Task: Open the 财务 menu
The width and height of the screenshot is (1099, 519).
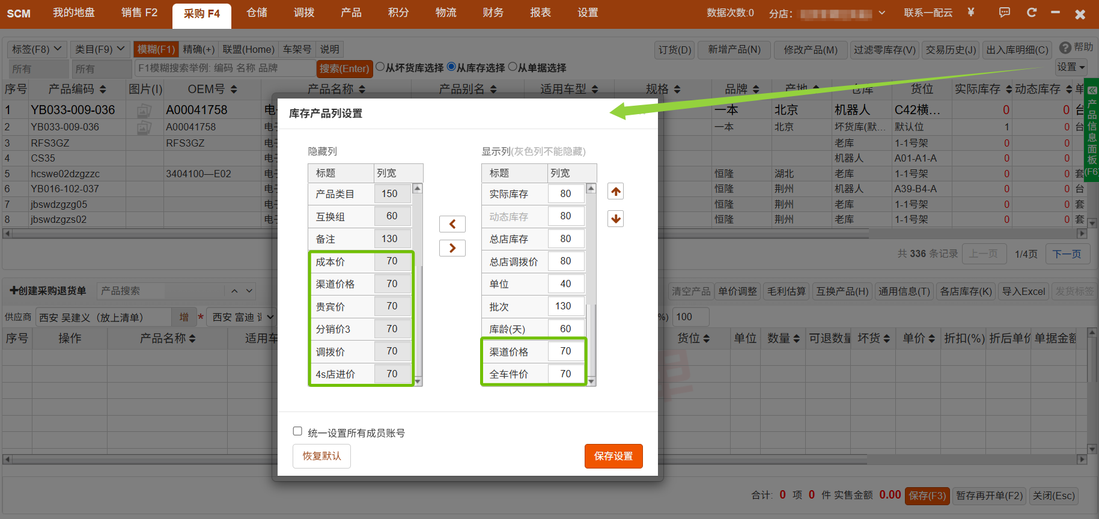Action: click(x=493, y=13)
